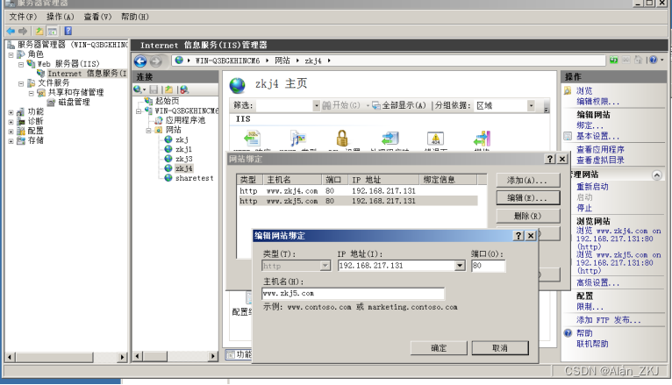Image resolution: width=672 pixels, height=385 pixels.
Task: Click the server tree's horizontal scrollbar right arrow
Action: click(x=123, y=357)
